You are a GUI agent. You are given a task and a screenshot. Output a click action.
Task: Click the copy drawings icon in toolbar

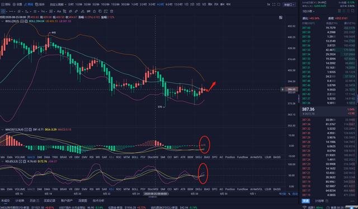click(100, 11)
